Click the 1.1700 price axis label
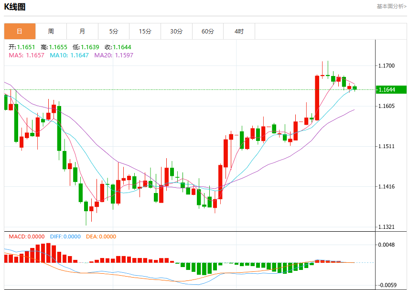This screenshot has width=409, height=290. [387, 66]
